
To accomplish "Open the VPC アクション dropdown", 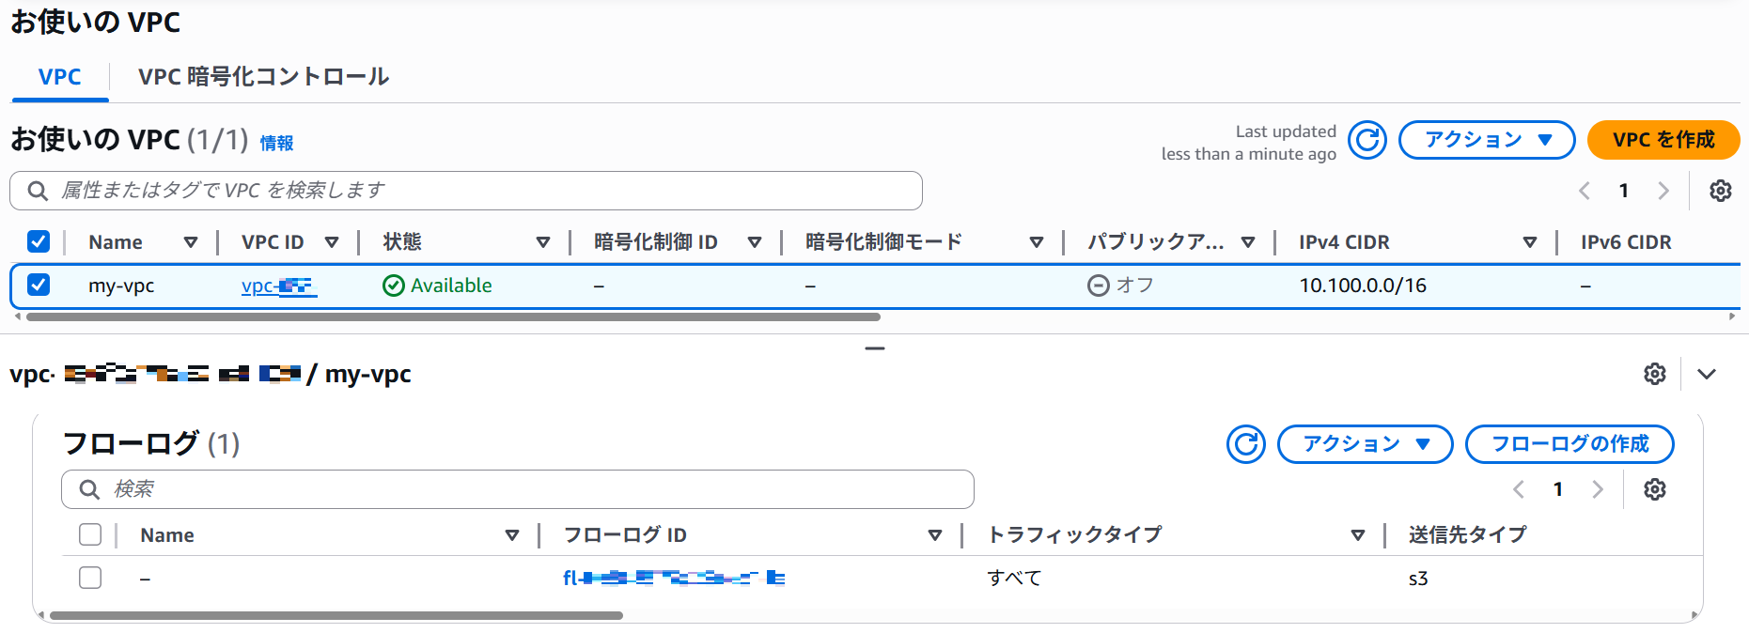I will 1486,140.
